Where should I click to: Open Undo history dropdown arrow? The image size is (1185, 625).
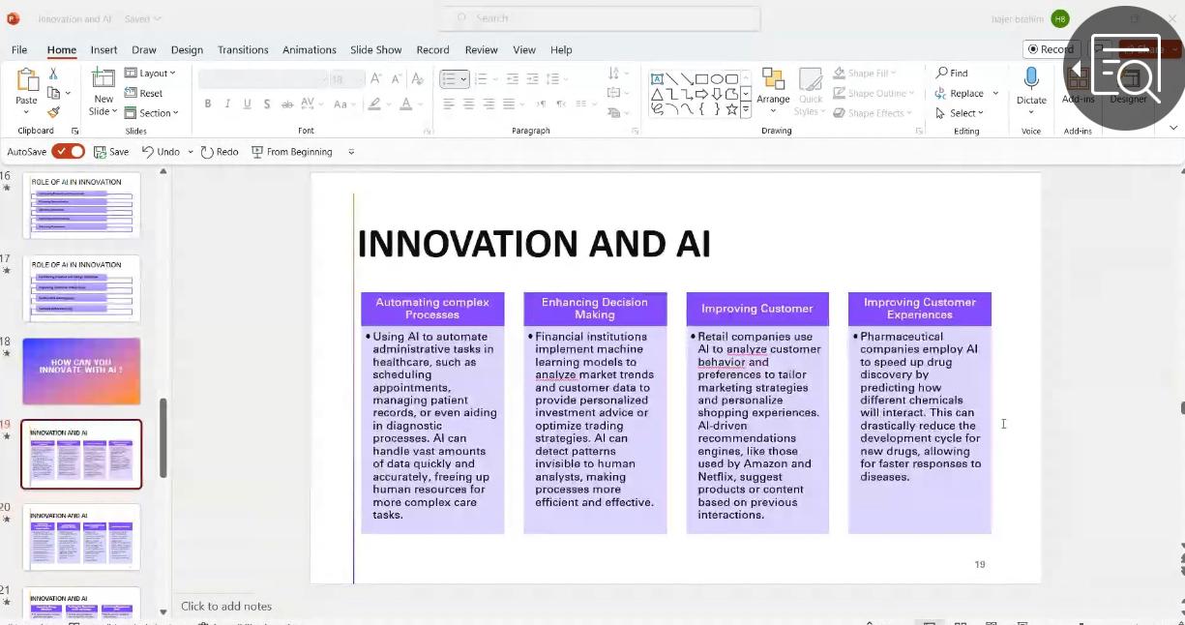point(191,152)
